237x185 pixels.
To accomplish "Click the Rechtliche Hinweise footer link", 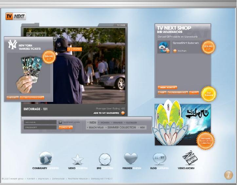I will [x=78, y=179].
